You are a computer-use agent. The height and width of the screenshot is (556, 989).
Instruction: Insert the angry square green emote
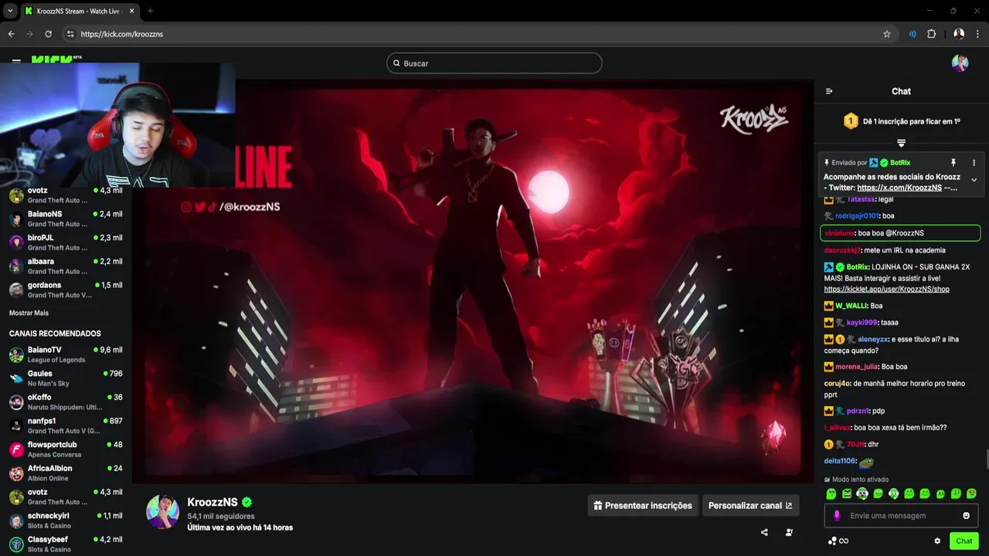(847, 493)
